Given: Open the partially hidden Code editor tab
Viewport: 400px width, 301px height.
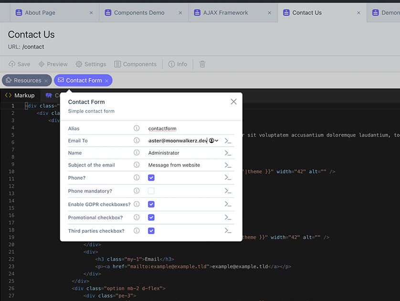Looking at the screenshot, I should [x=53, y=96].
